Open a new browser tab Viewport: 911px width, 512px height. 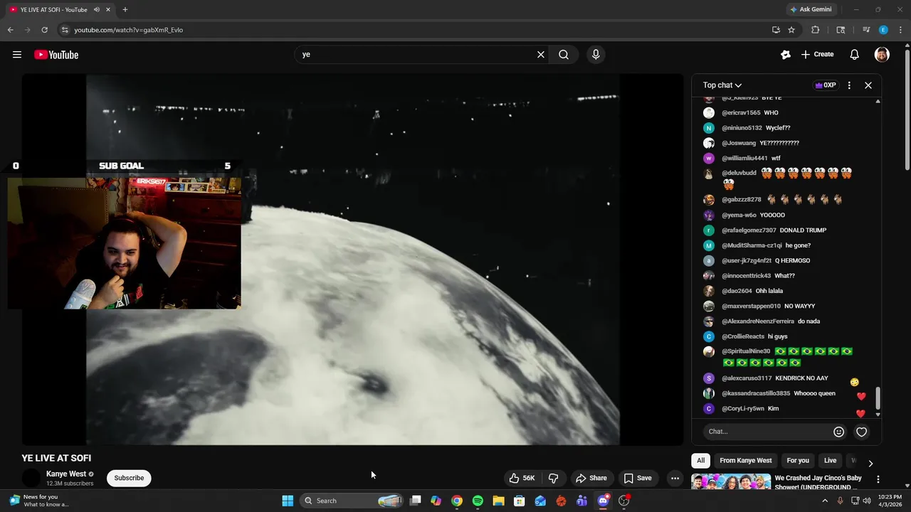(x=125, y=10)
